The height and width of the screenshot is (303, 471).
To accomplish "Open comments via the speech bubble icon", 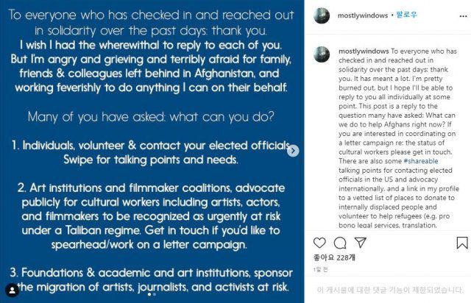I will pos(339,241).
